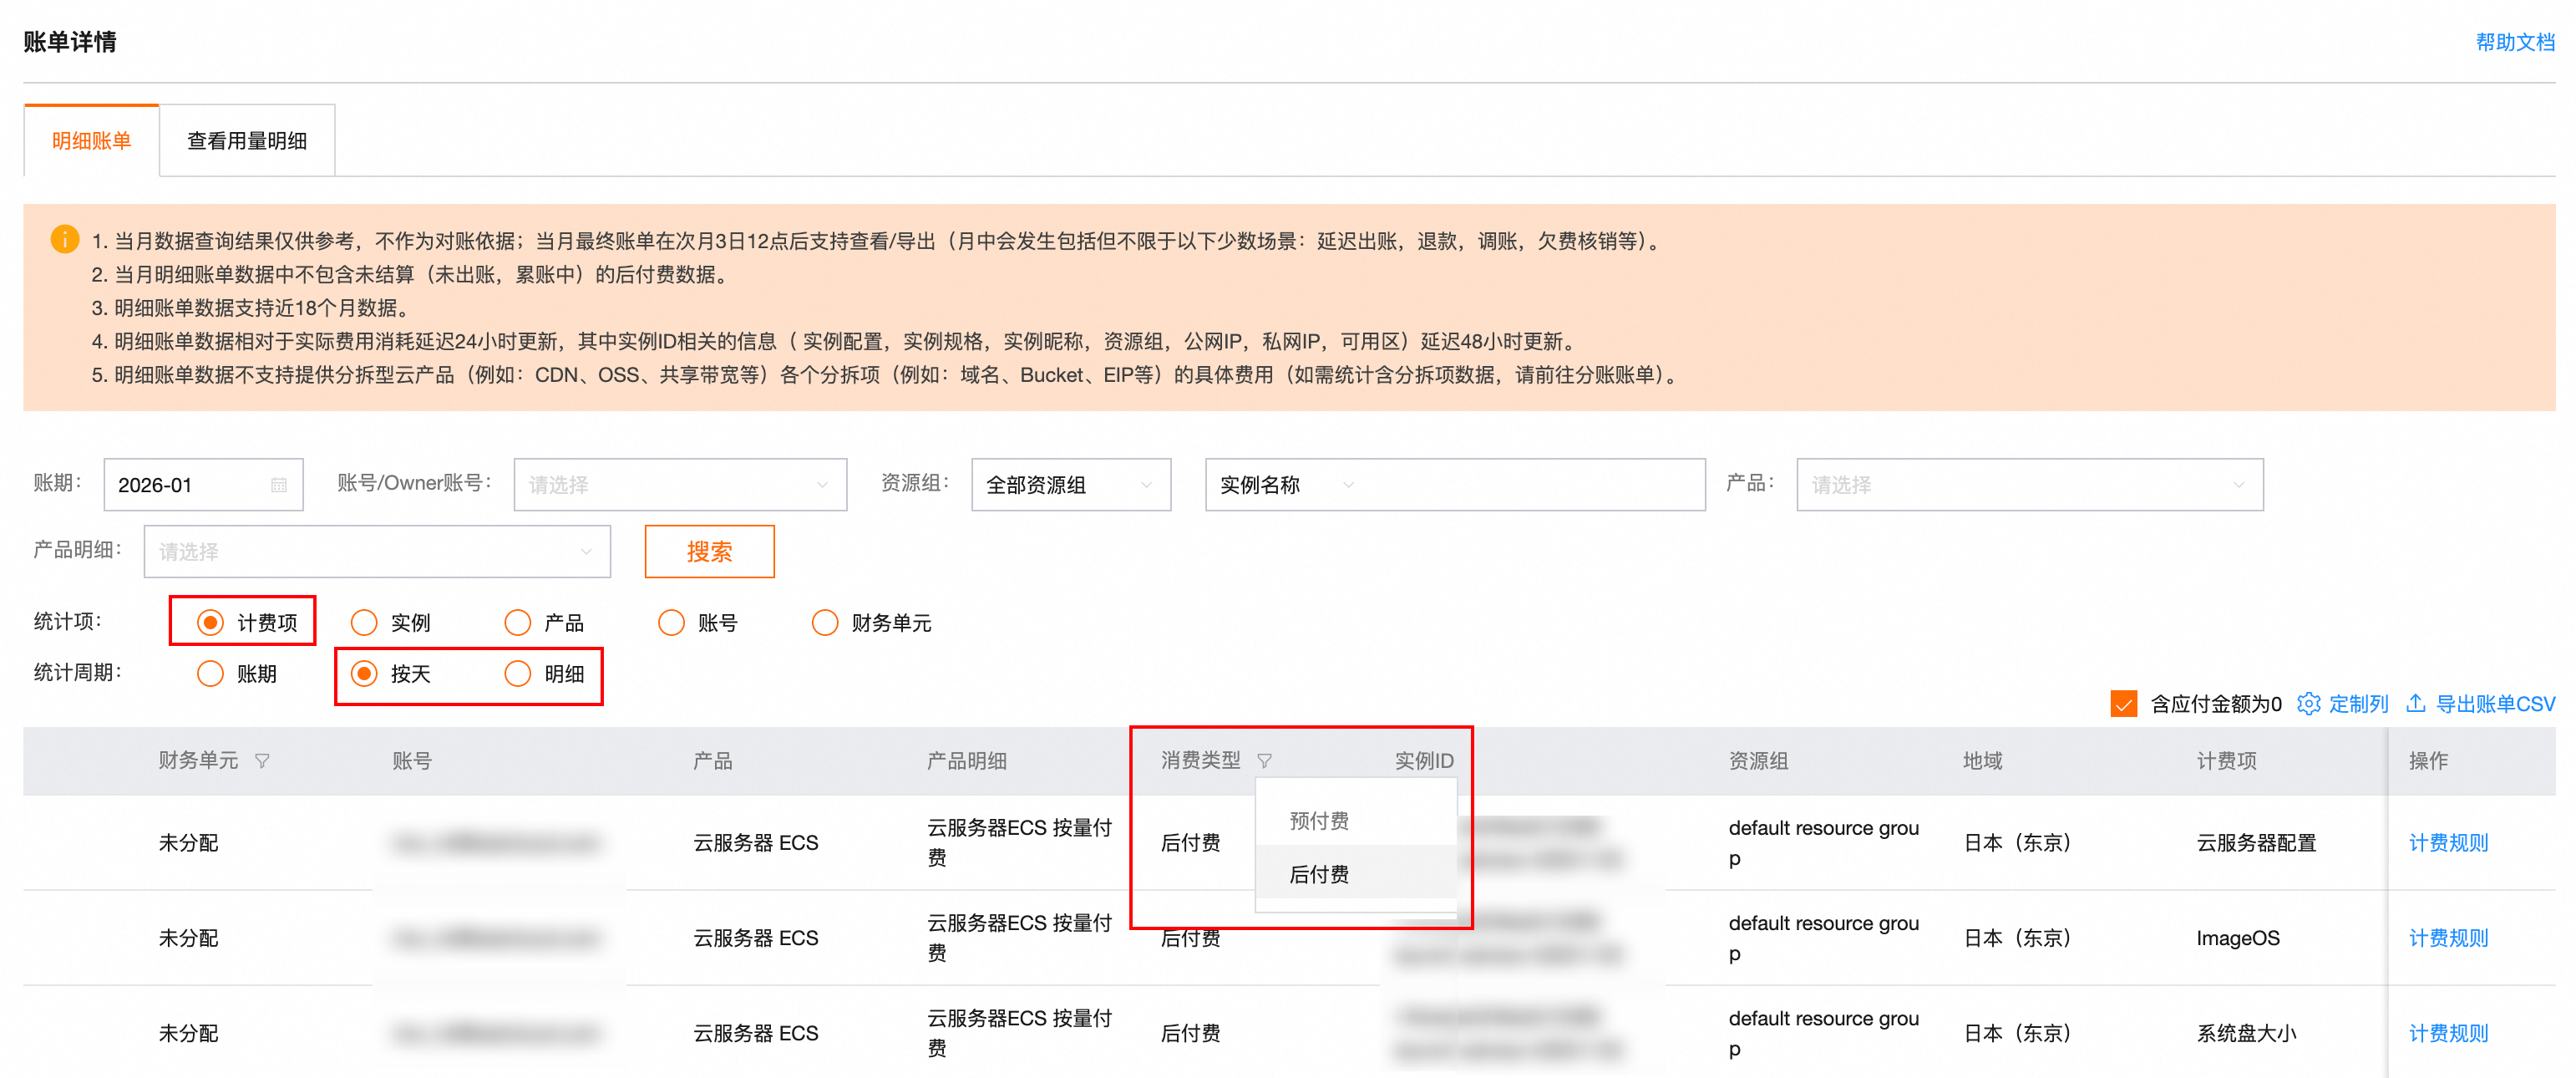This screenshot has width=2576, height=1078.
Task: Click the filter icon beside 消费类型 header
Action: click(1264, 761)
